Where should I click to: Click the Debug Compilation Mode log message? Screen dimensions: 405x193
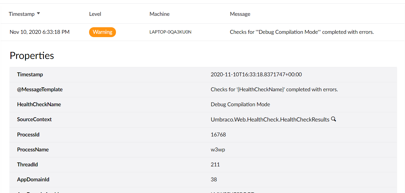(x=302, y=32)
